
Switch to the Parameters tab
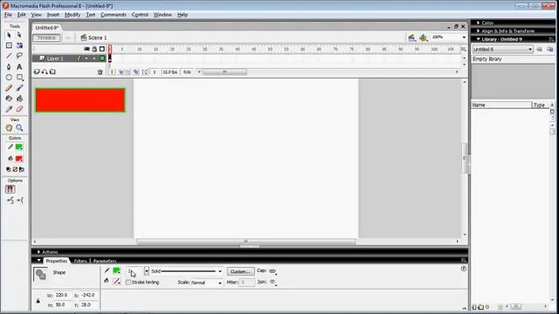[105, 261]
